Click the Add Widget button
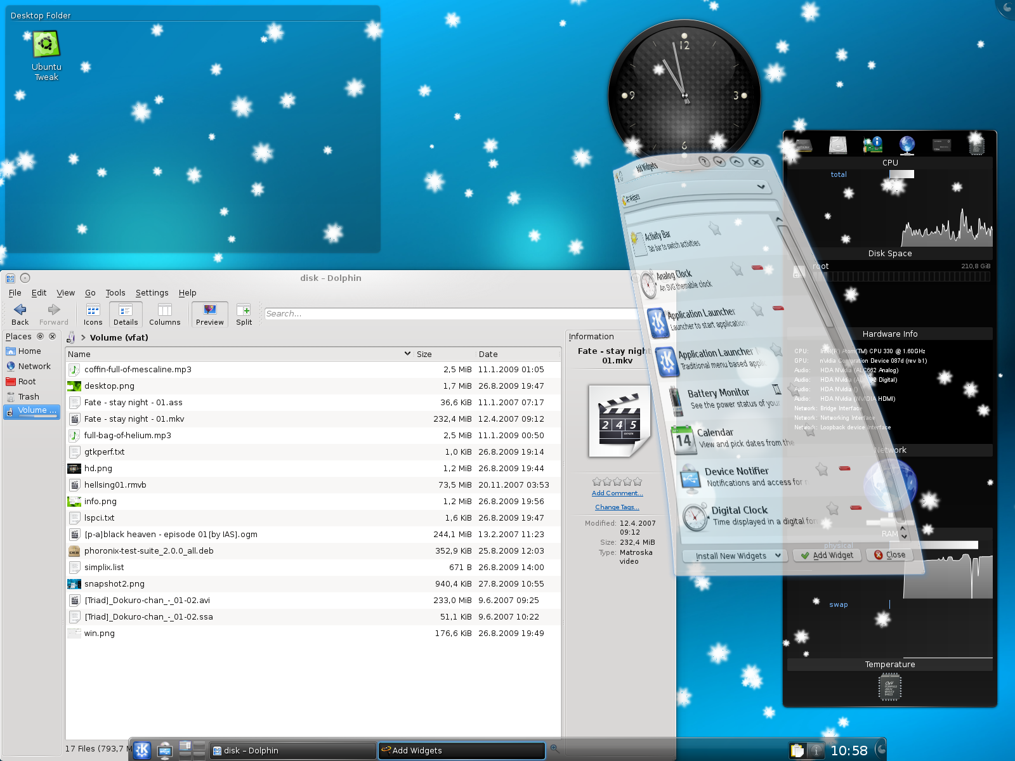 pos(827,555)
